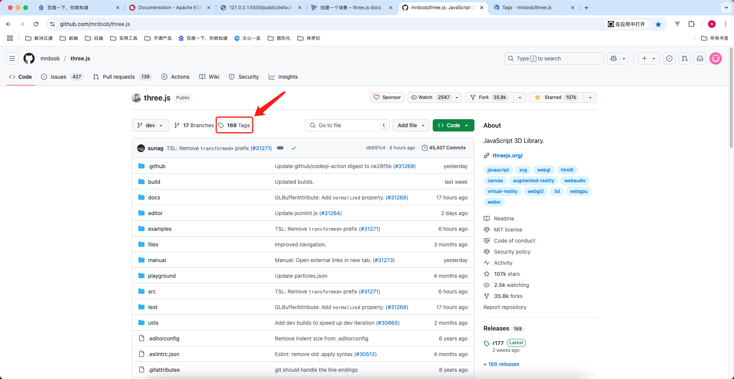Image resolution: width=734 pixels, height=379 pixels.
Task: Click the green commit status checkmark
Action: pos(294,148)
